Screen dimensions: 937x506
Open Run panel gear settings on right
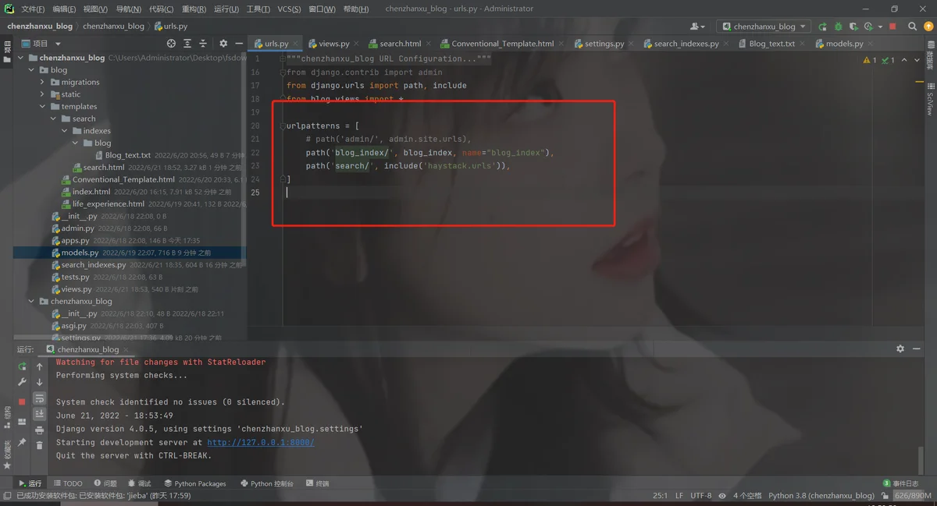click(900, 349)
